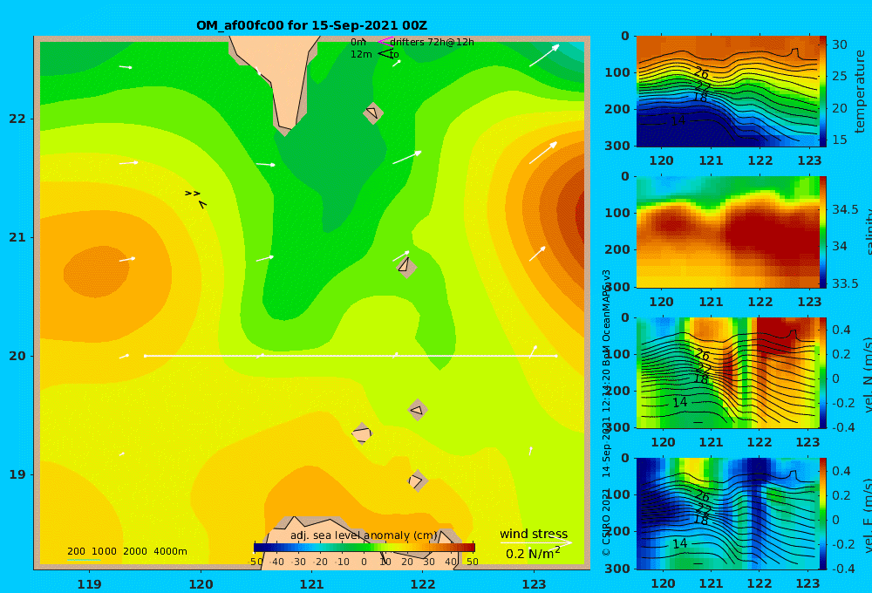Click the sea level anomaly colorbar
This screenshot has width=872, height=593.
pyautogui.click(x=364, y=548)
